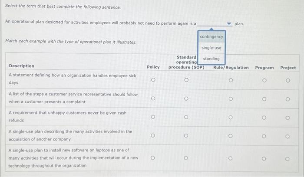Choose Project for the cash refunds requirement
Screen dimensions: 304x177
[288, 117]
